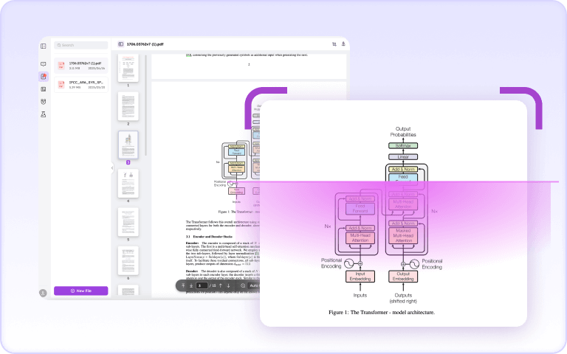
Task: Collapse the left sidebar panel icon
Action: [x=44, y=46]
